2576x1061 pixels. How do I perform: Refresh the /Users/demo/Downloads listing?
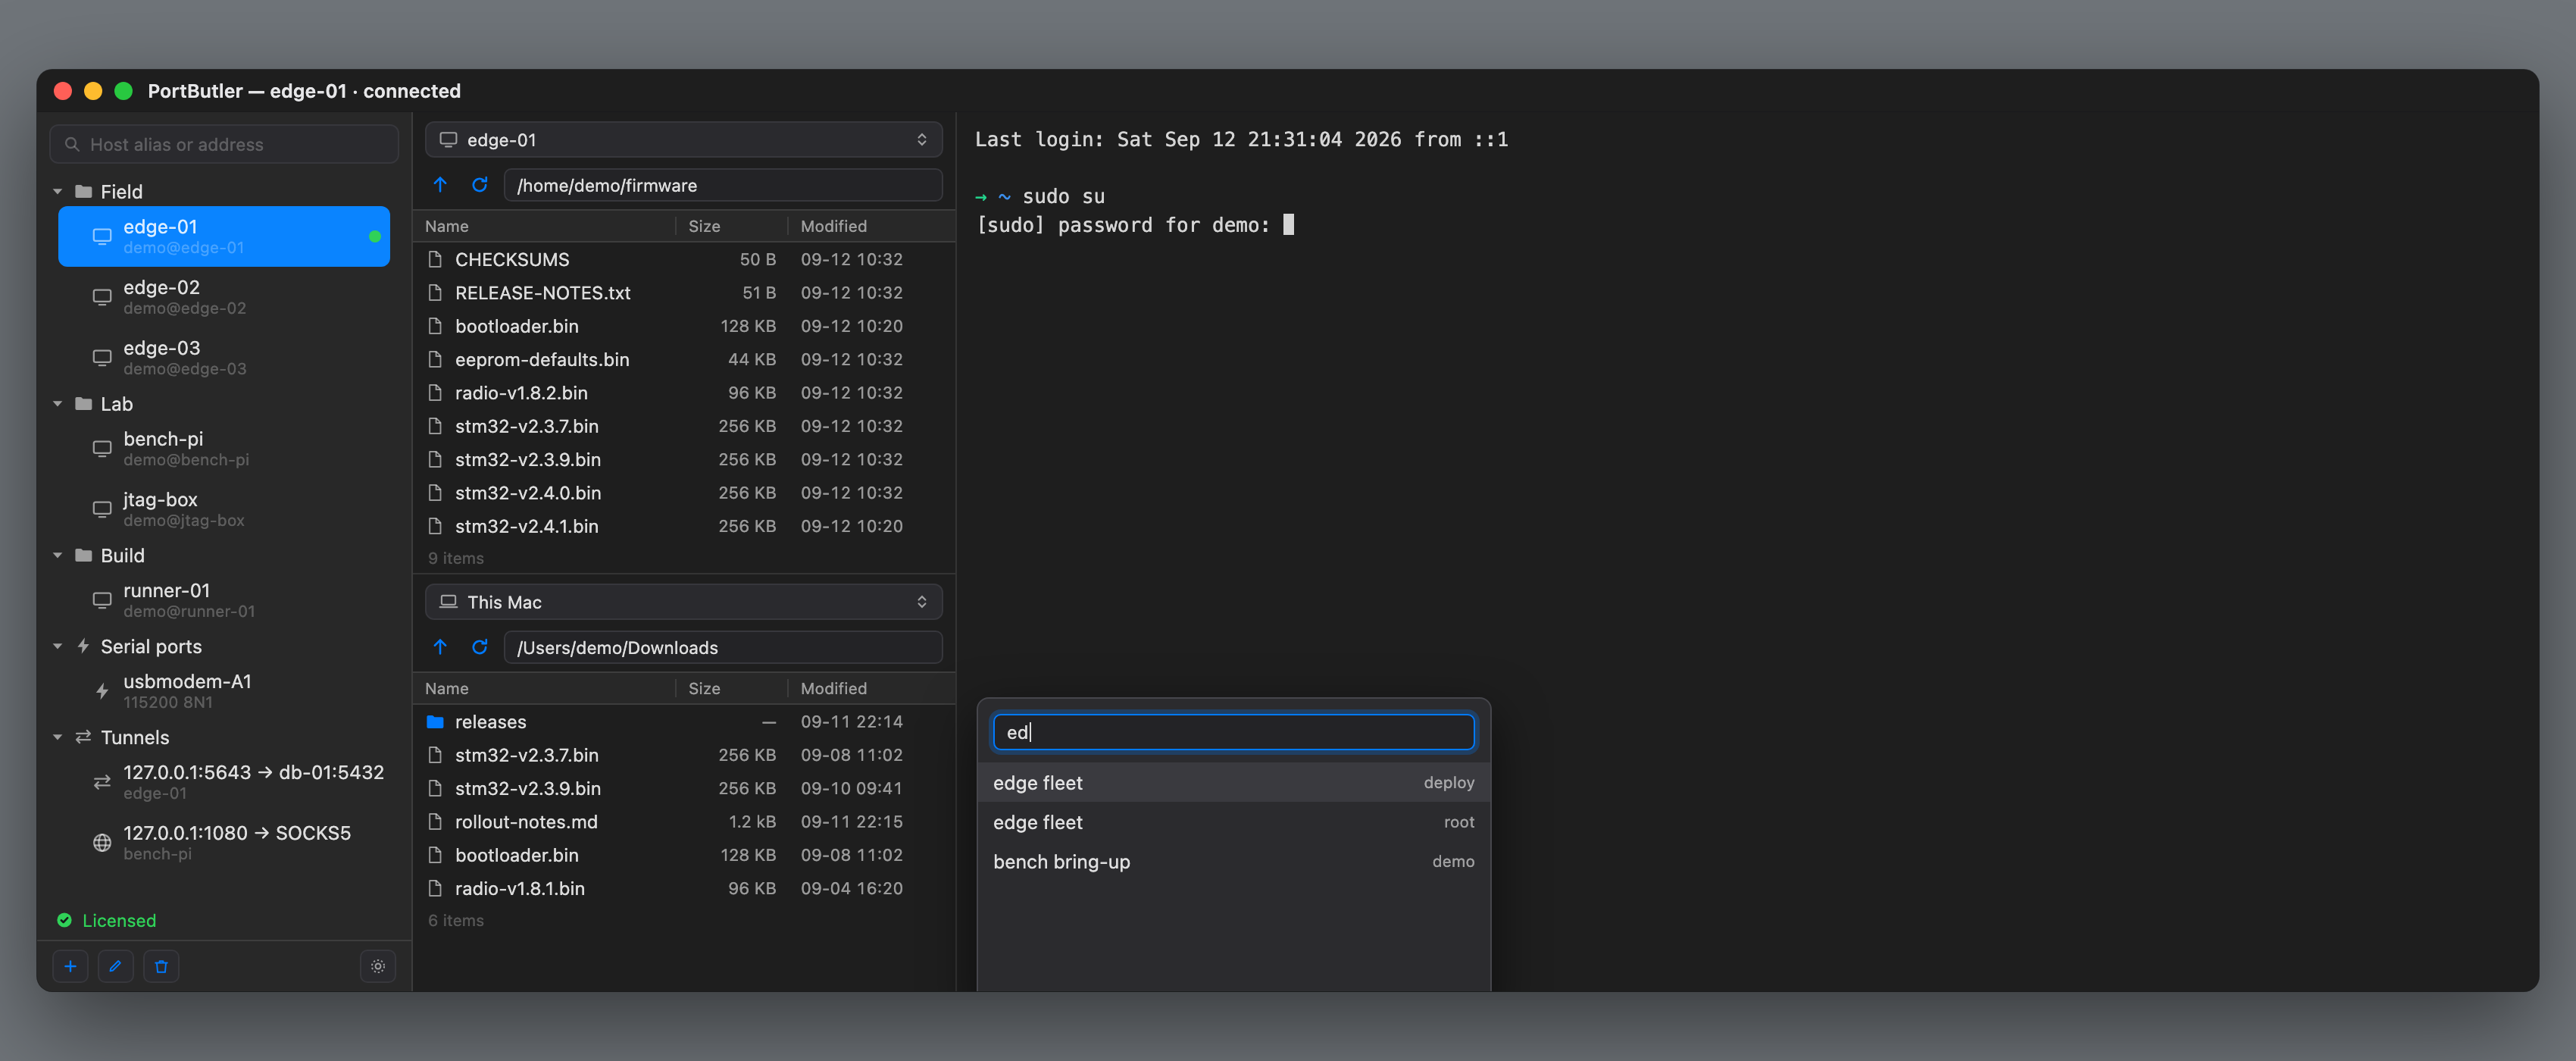point(480,647)
